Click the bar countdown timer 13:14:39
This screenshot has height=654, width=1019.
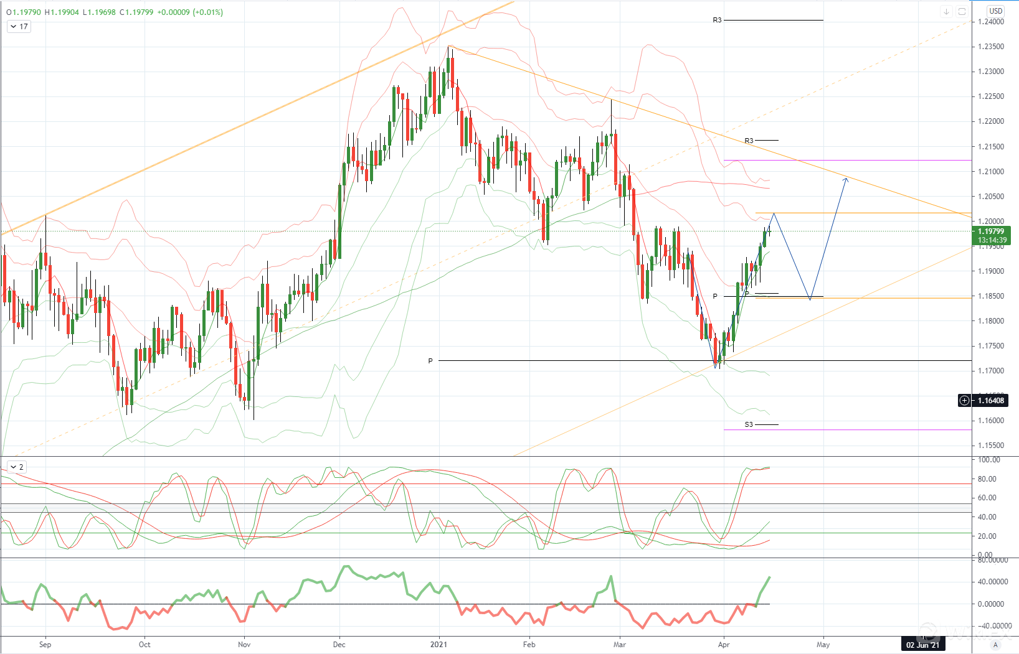coord(992,240)
